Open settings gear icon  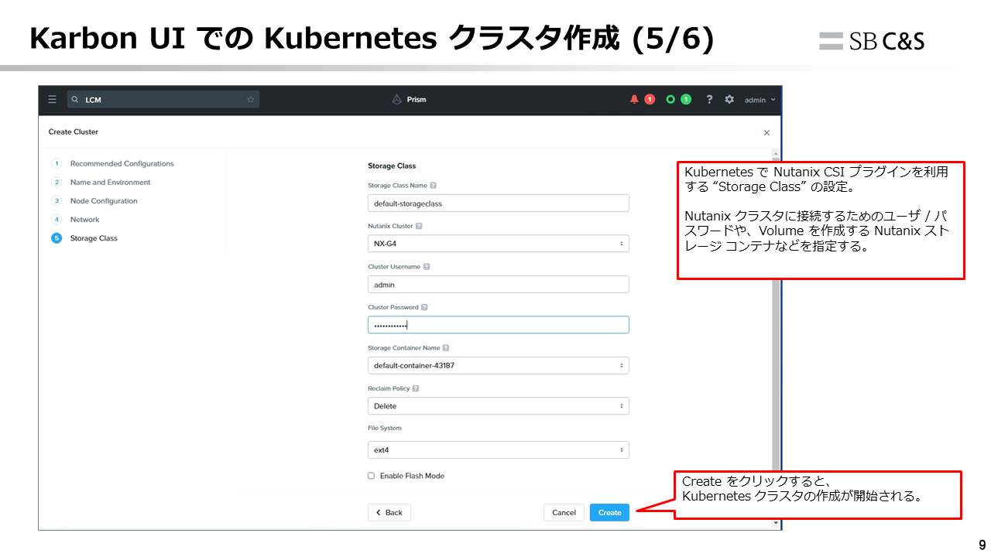[729, 100]
